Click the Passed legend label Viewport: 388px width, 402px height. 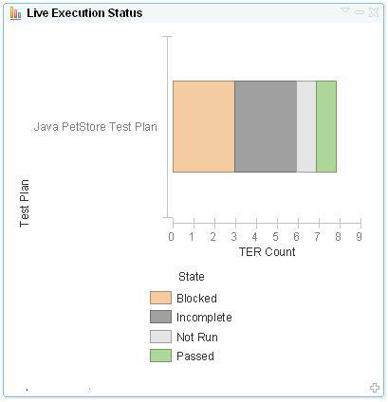[x=195, y=356]
